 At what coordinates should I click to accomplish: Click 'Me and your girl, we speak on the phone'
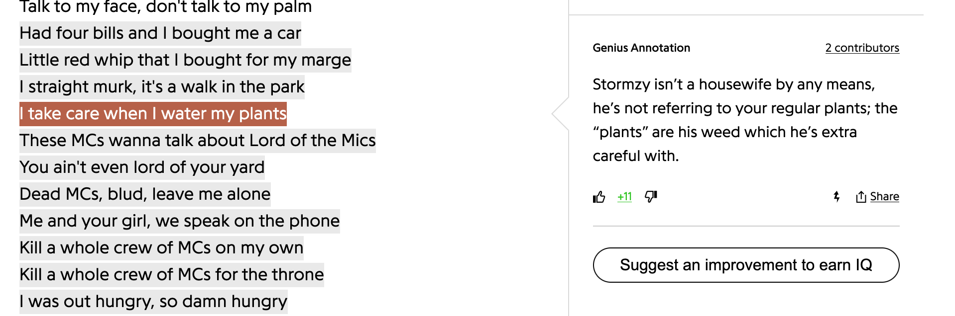click(180, 221)
